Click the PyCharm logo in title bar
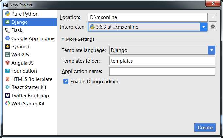 coord(5,5)
